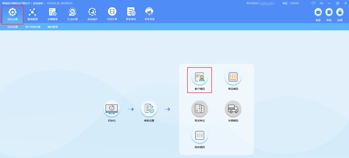Click the 初始化 monitor icon
This screenshot has height=158, width=349.
pyautogui.click(x=112, y=109)
